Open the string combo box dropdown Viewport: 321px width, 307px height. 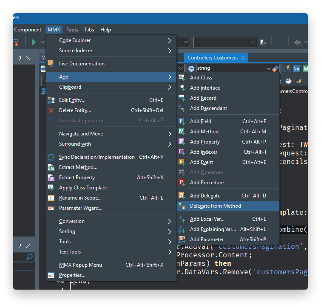click(268, 69)
